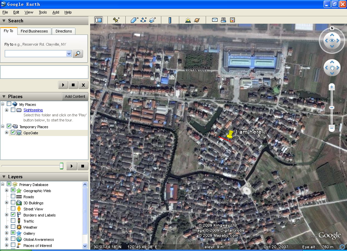Select the Add Polygon tool
Screen dimensions: 347x251
click(x=134, y=20)
